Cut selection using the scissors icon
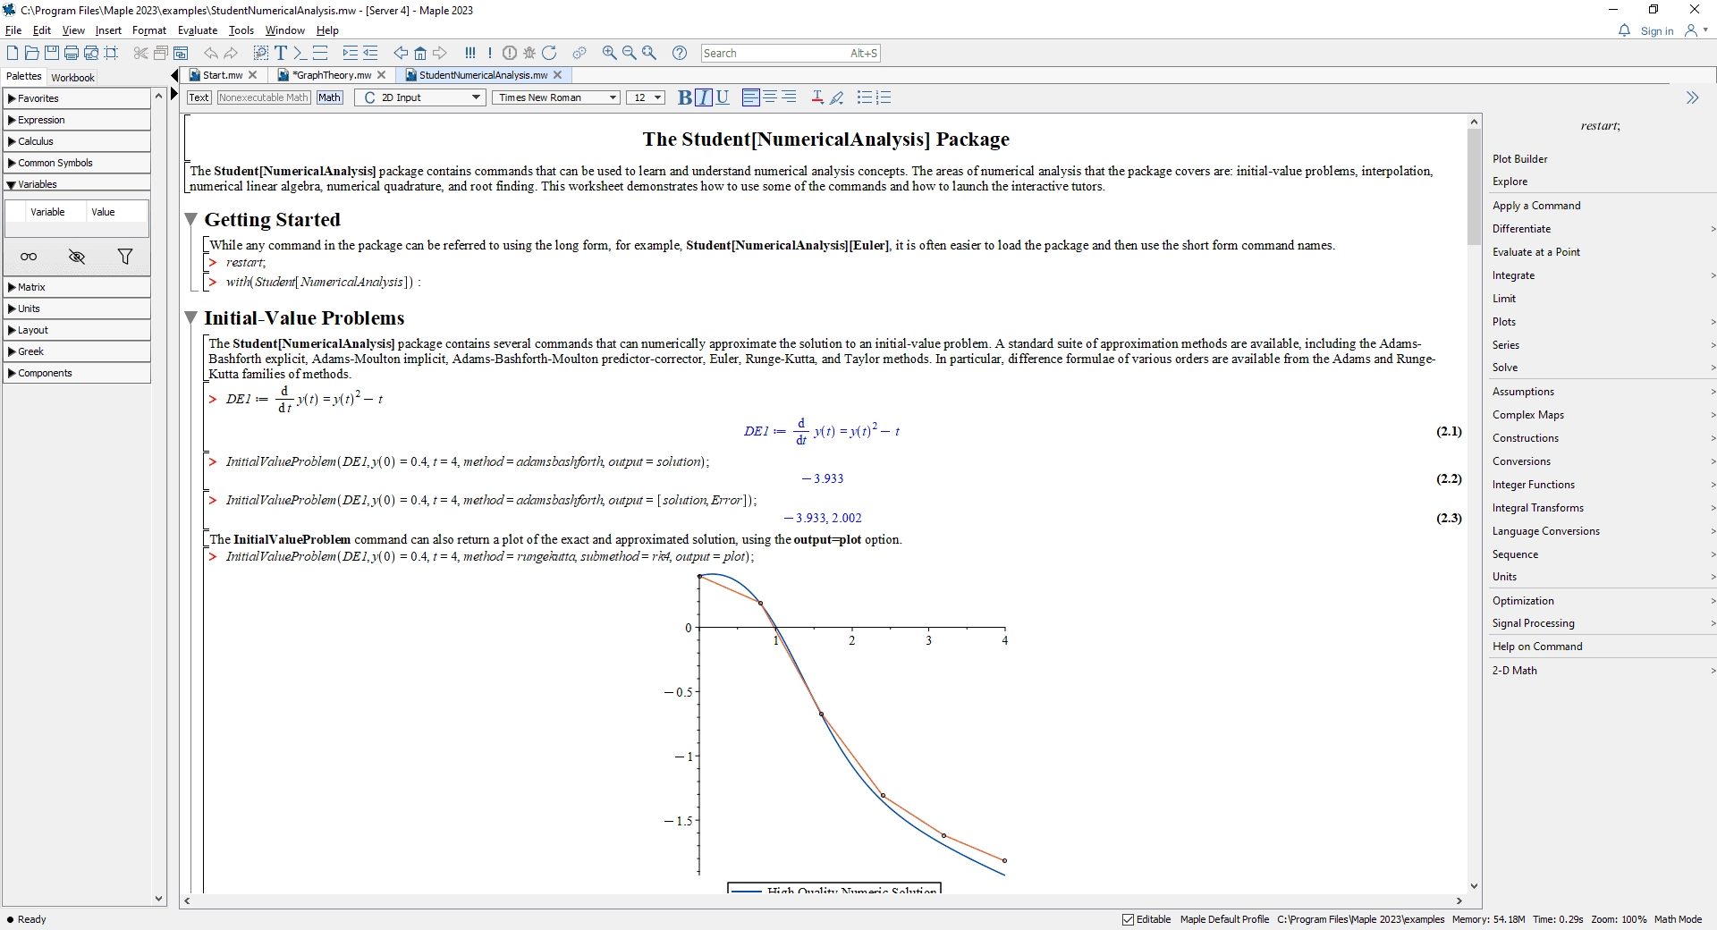 pos(140,53)
